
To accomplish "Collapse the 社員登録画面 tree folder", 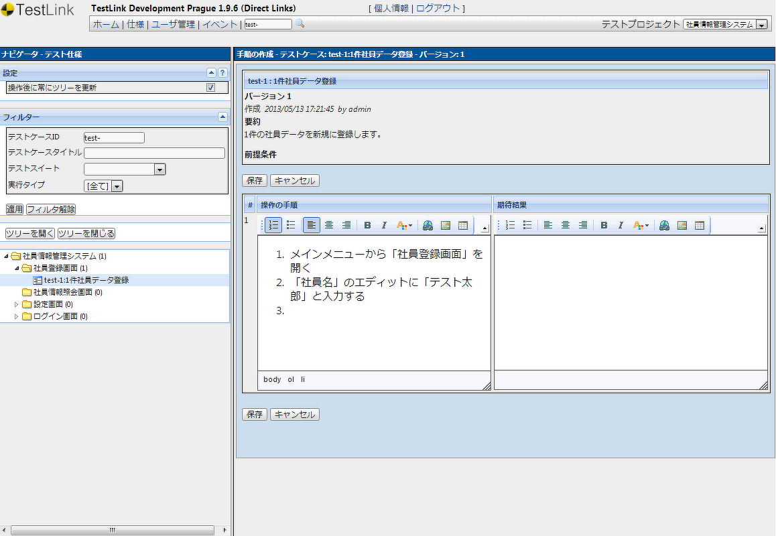I will pyautogui.click(x=15, y=268).
